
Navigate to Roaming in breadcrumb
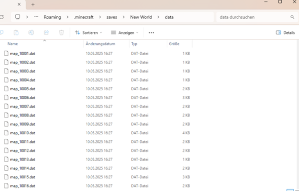point(52,17)
